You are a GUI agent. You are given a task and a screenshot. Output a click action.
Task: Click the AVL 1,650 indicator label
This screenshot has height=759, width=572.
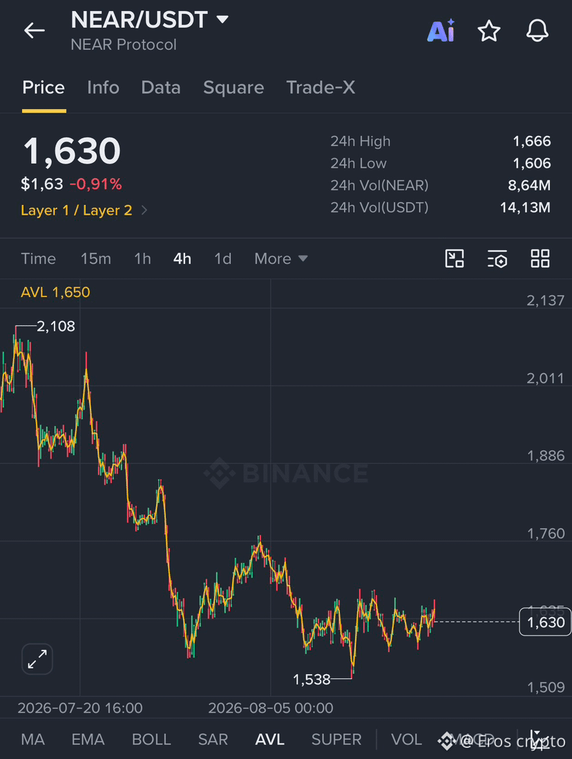coord(55,292)
